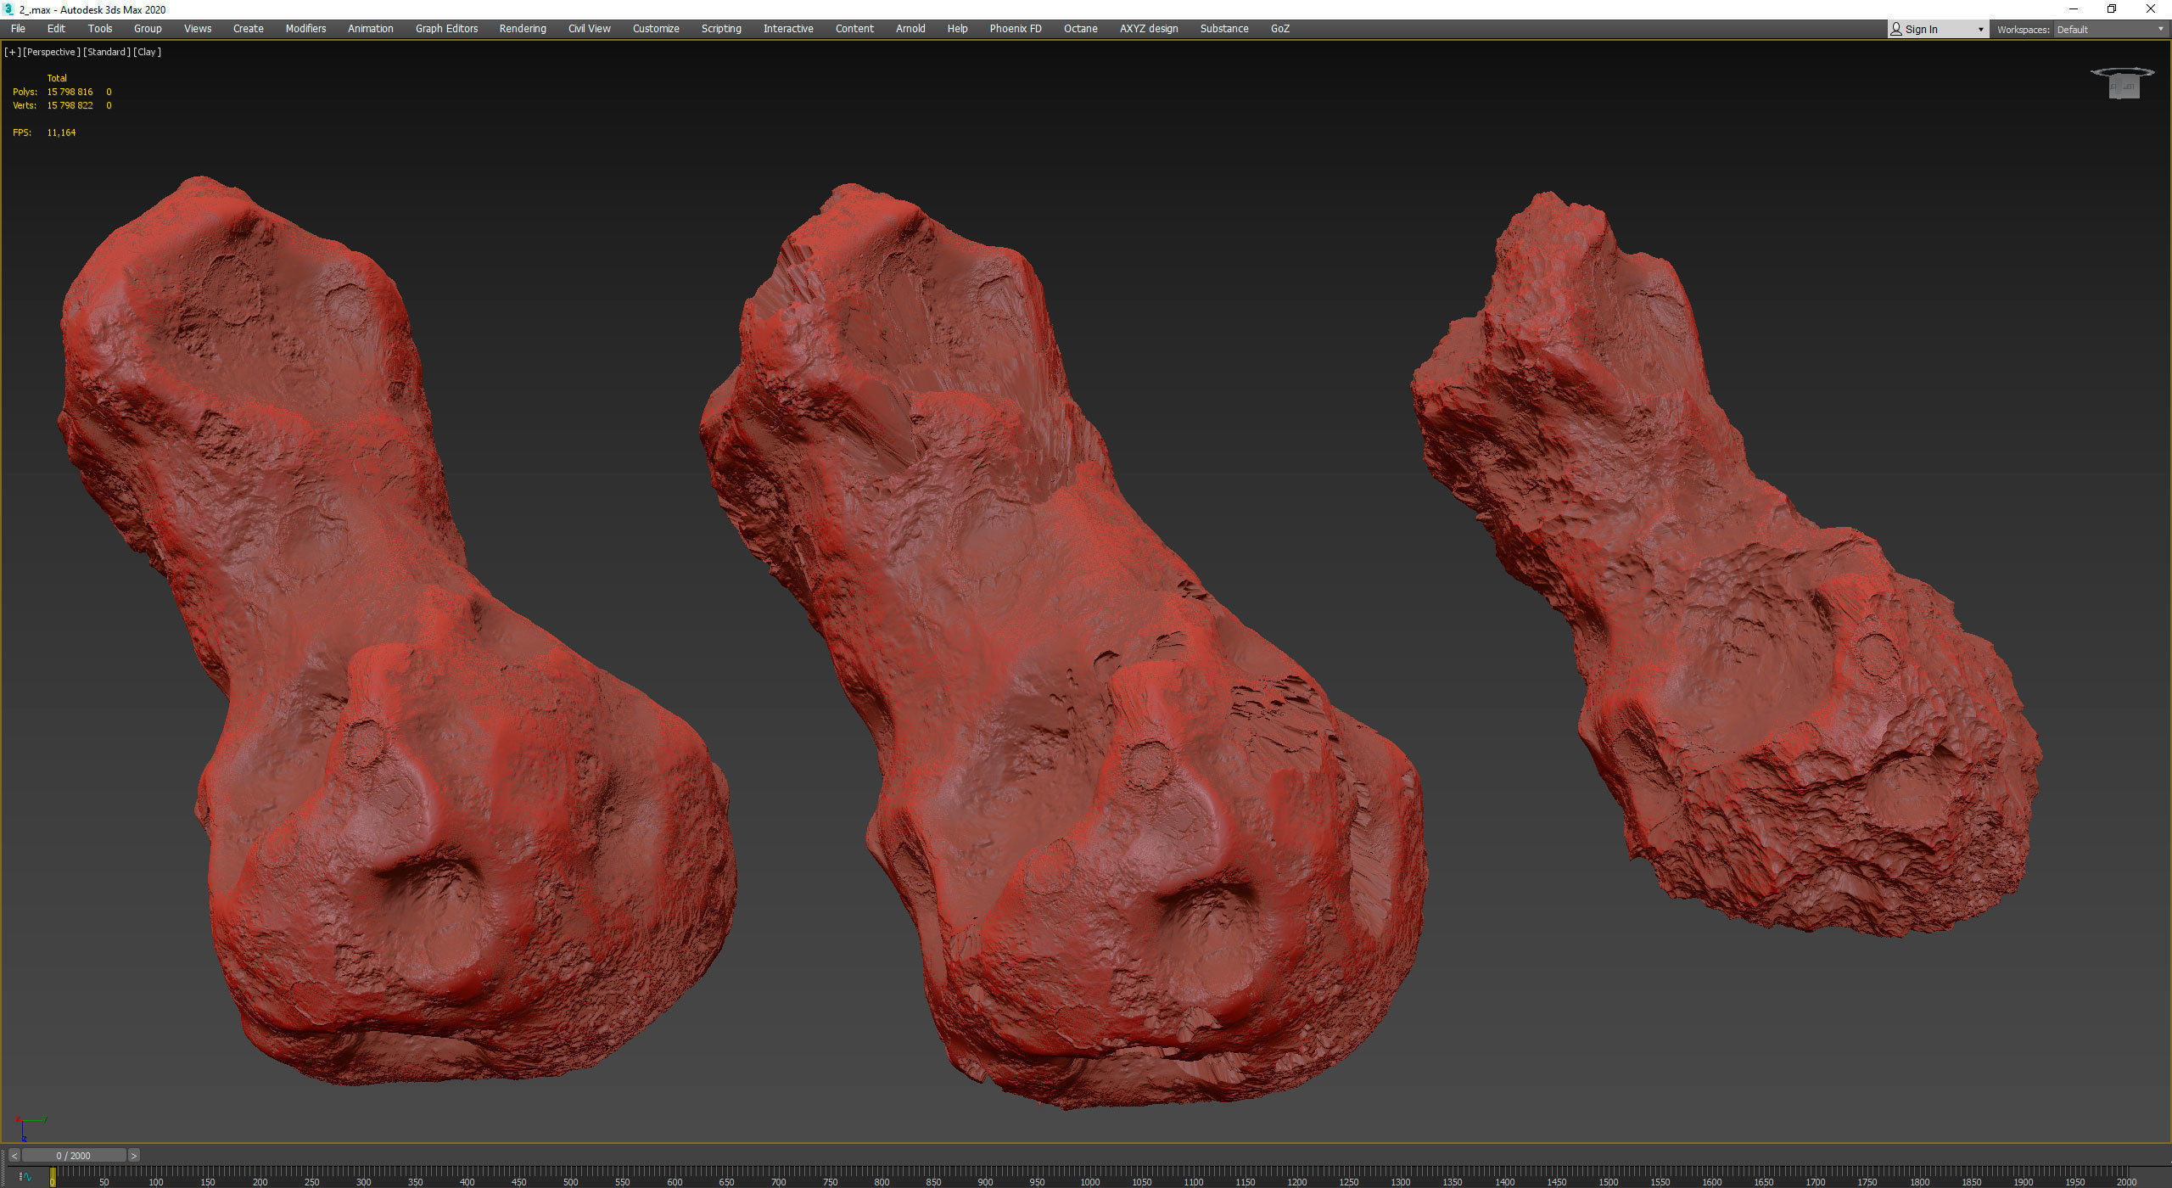
Task: Open the Edit menu
Action: tap(56, 29)
